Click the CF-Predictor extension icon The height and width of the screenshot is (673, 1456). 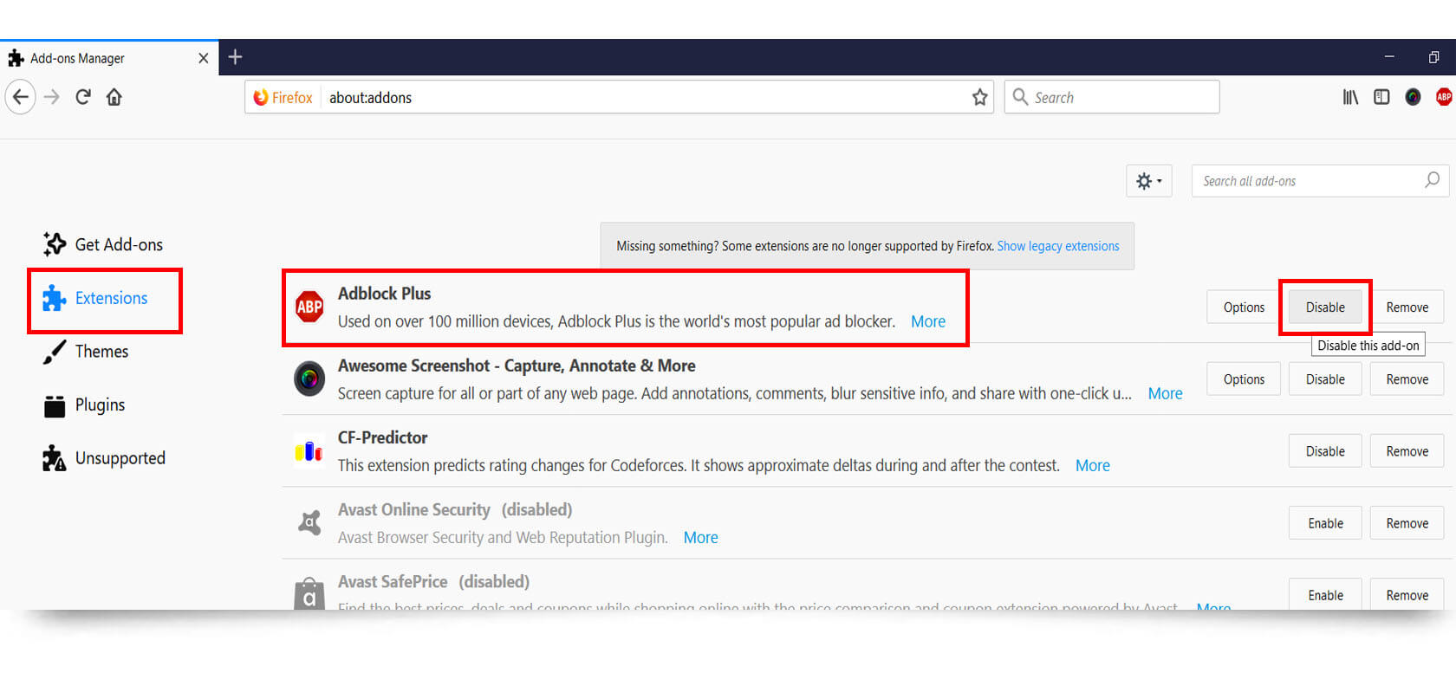point(309,451)
